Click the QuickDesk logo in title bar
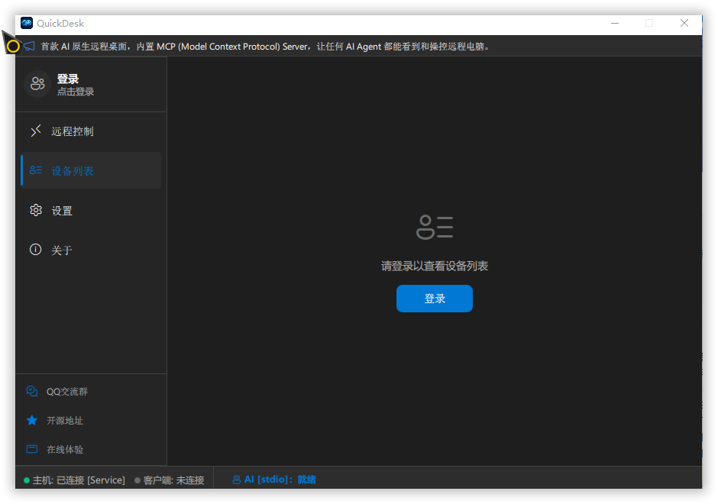The image size is (718, 504). (x=27, y=24)
